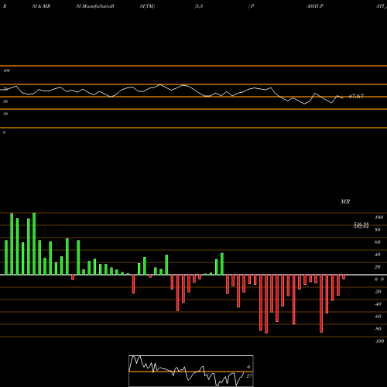Click the MR axis label -80

click(x=378, y=329)
